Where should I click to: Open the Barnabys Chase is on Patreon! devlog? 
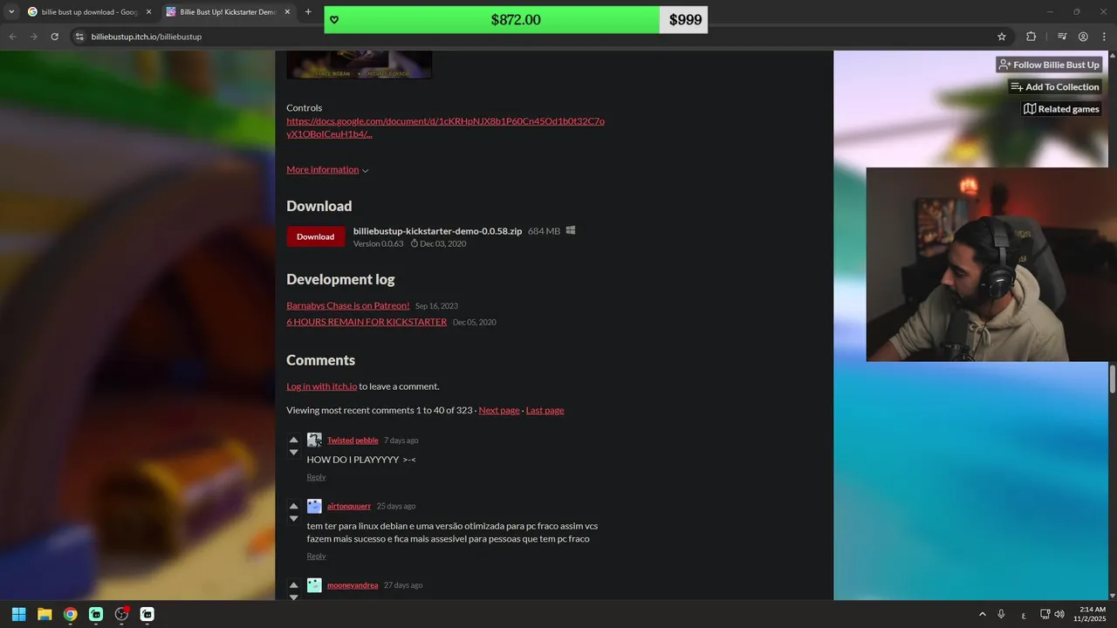[x=347, y=305]
